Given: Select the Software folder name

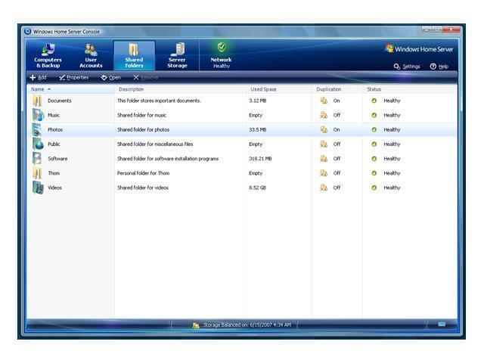Looking at the screenshot, I should 57,159.
